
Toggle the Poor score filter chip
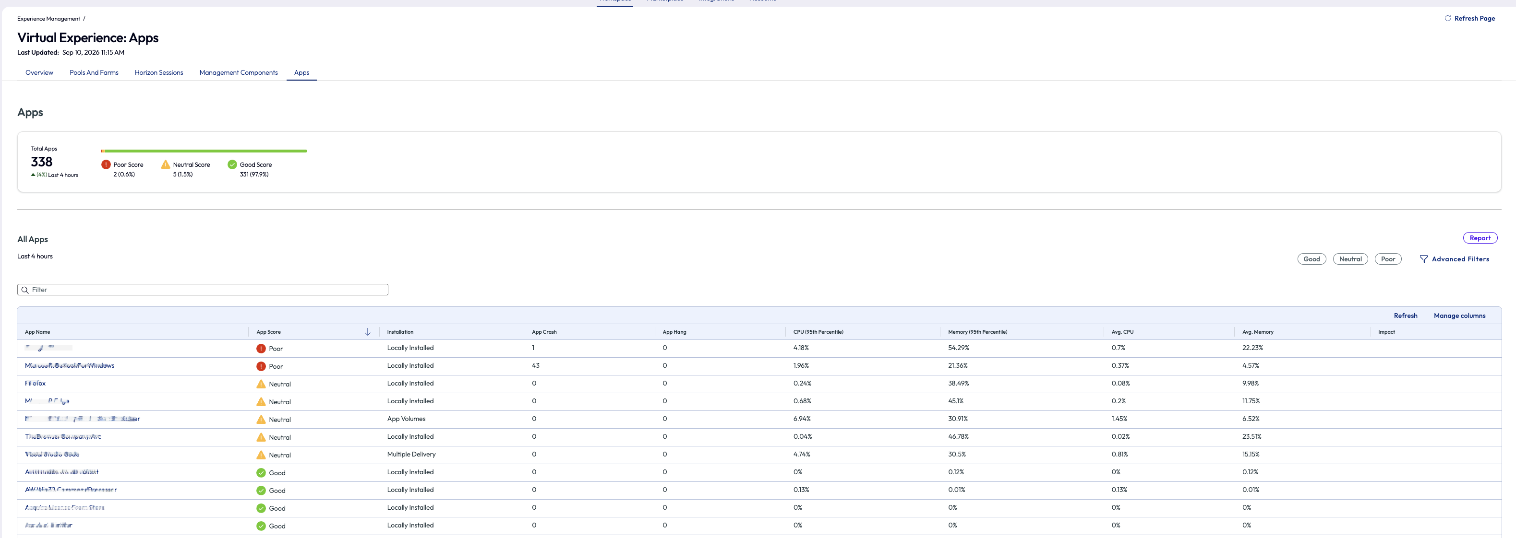[1388, 259]
